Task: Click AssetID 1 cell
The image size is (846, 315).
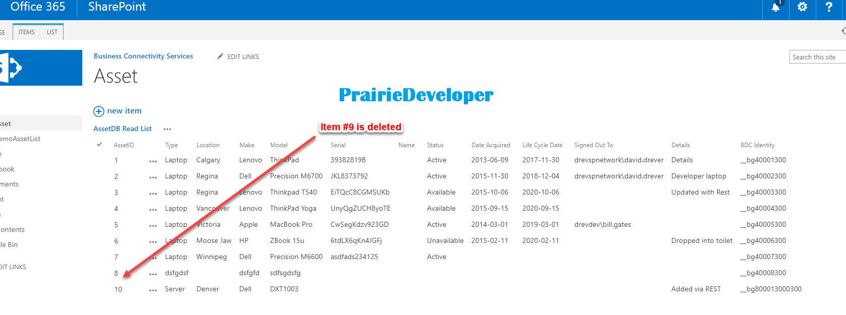Action: pos(116,160)
